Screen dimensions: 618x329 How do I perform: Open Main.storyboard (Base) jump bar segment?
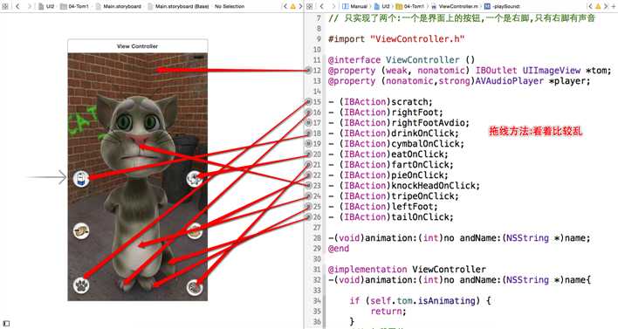tap(179, 6)
